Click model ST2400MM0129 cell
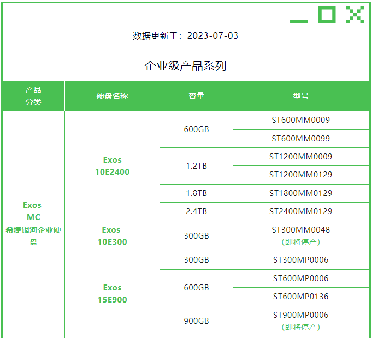 [300, 211]
